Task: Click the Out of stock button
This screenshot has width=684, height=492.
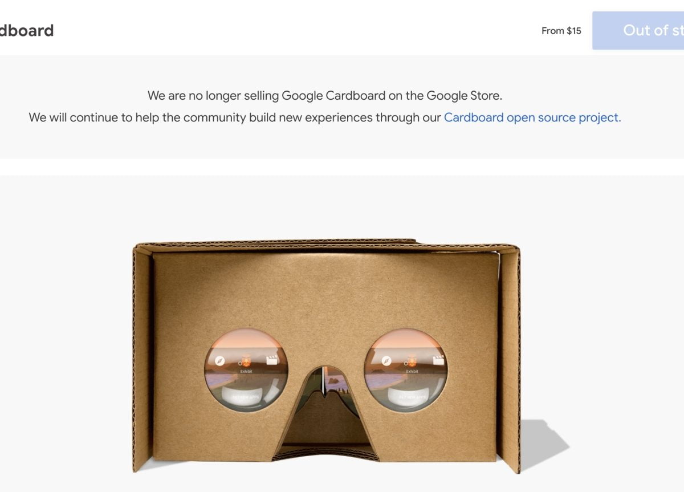Action: point(638,30)
